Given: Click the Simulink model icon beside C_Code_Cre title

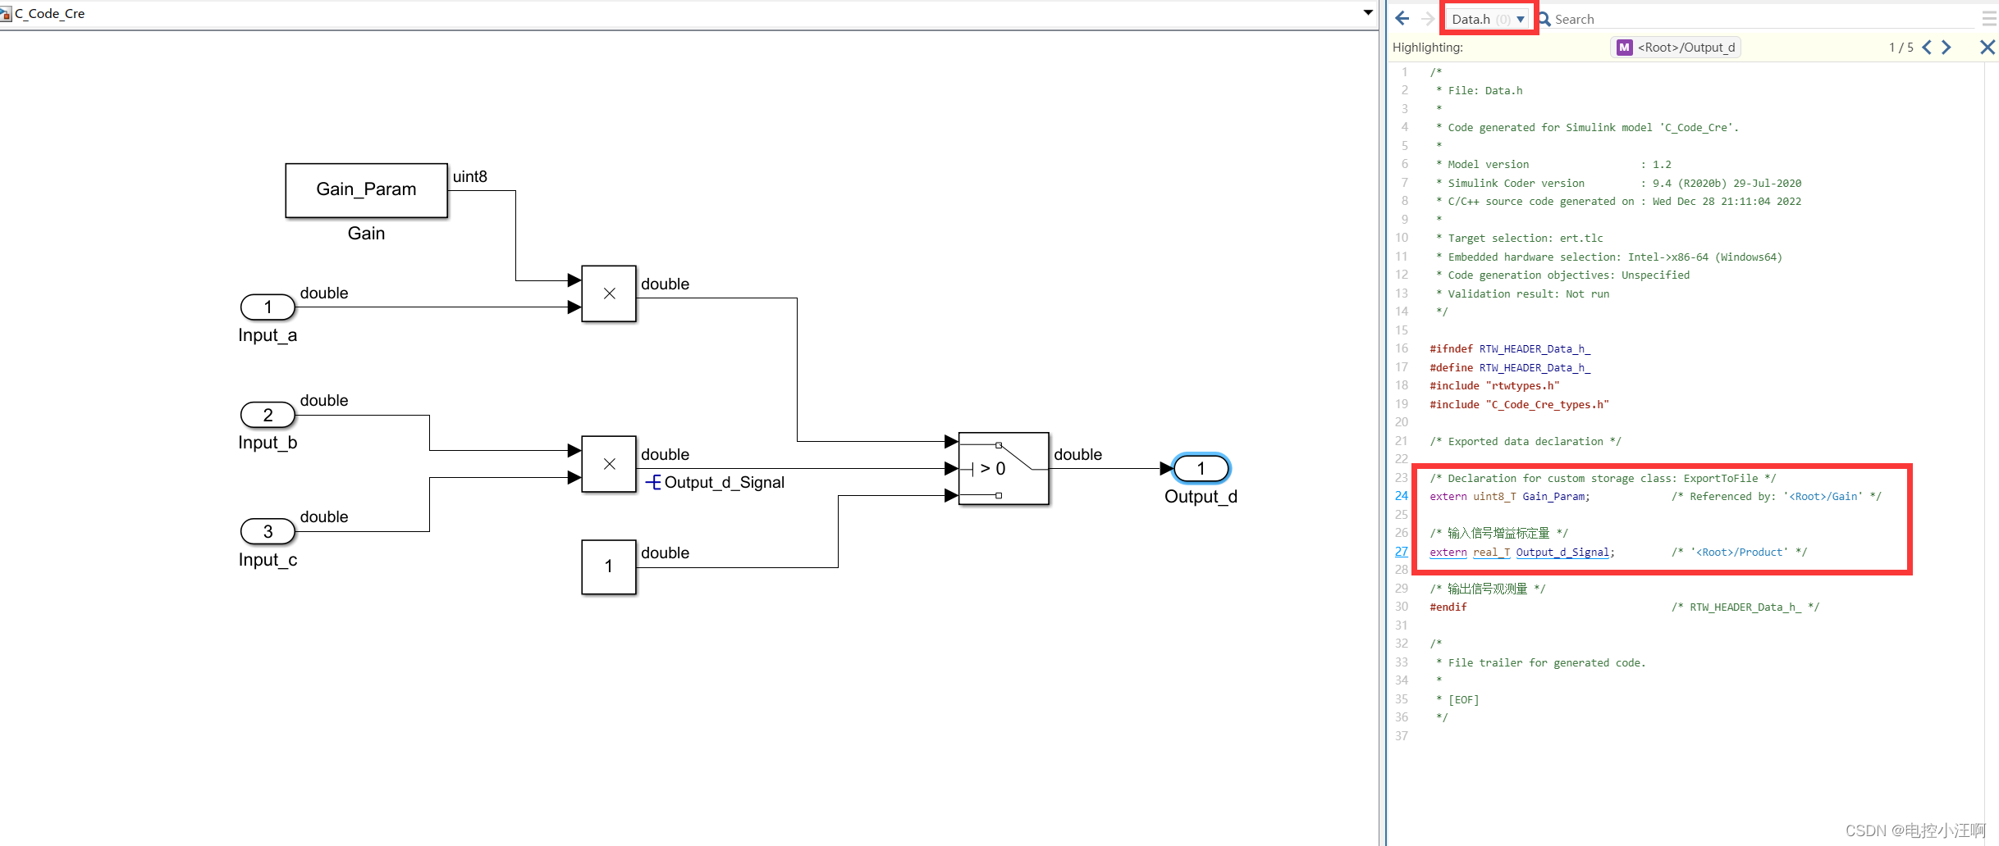Looking at the screenshot, I should point(7,13).
